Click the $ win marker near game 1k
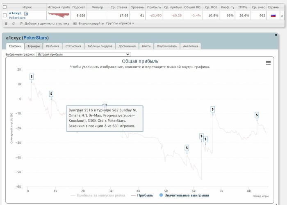Image resolution: width=287 pixels, height=205 pixels. 51,94
